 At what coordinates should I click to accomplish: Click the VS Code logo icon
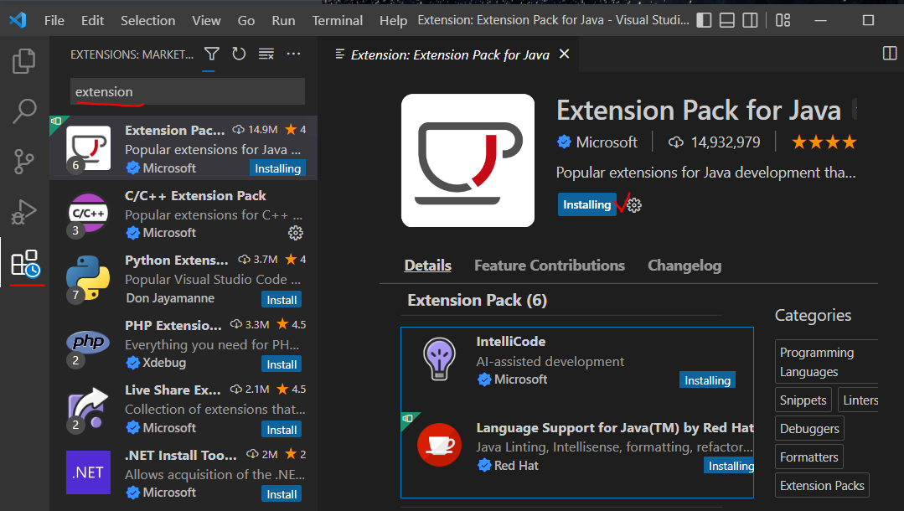click(x=18, y=20)
